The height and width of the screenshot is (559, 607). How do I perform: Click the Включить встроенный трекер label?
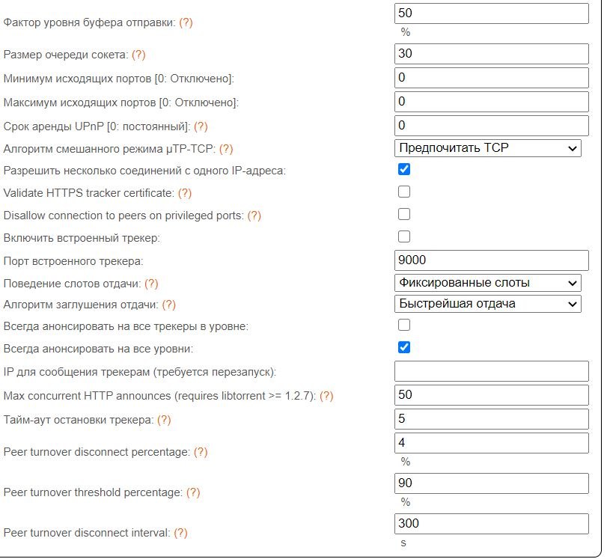click(x=82, y=238)
